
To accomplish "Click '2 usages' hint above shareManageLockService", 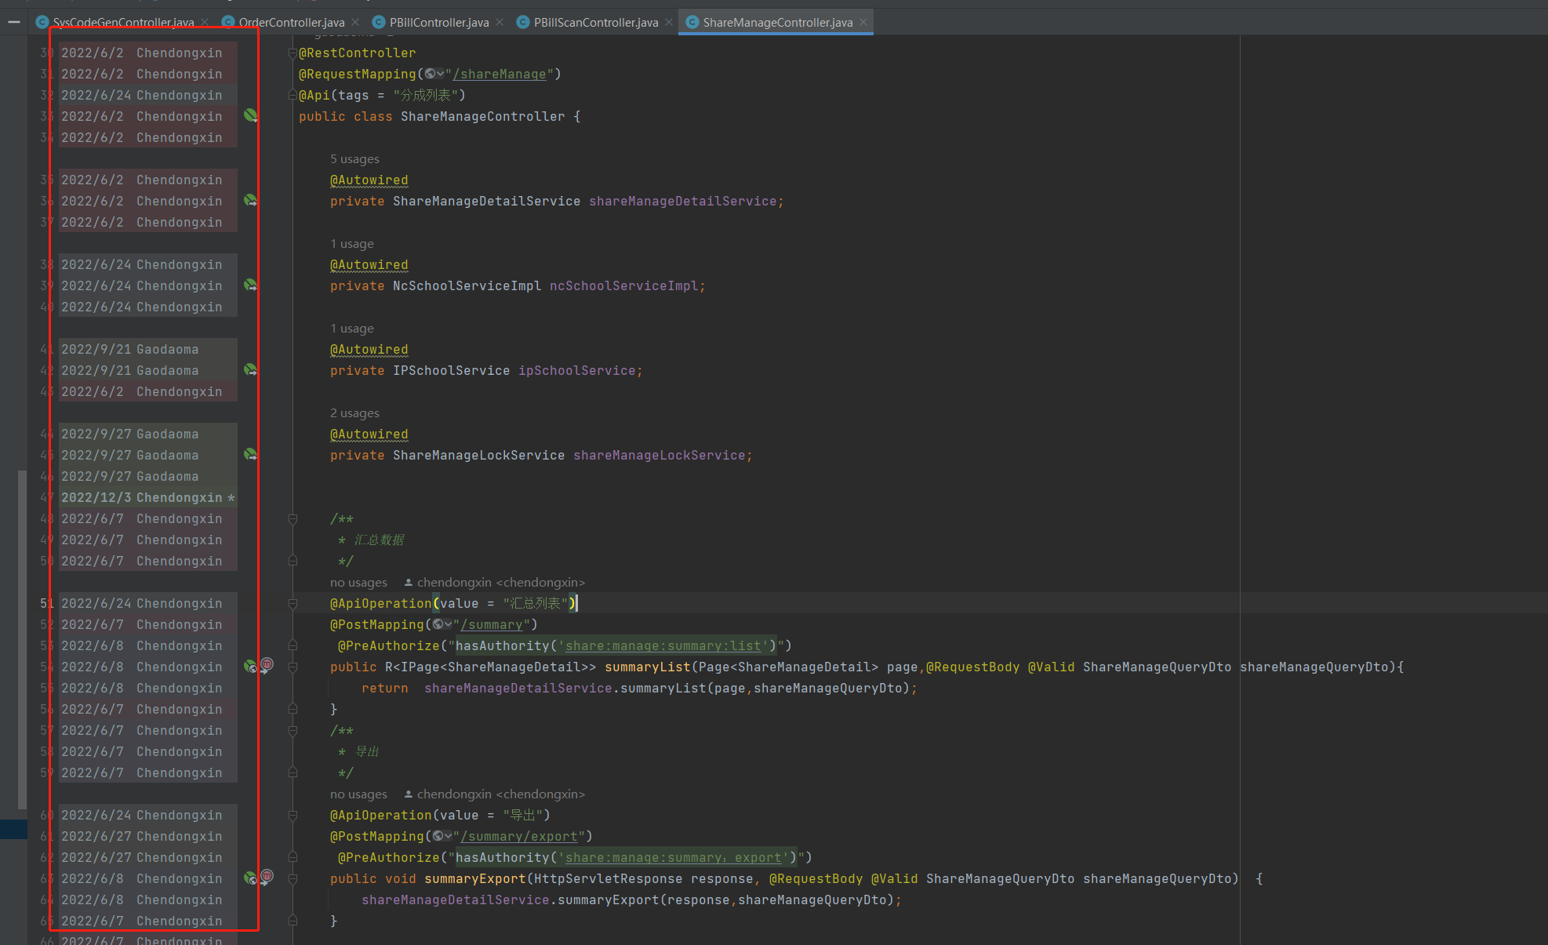I will coord(354,413).
